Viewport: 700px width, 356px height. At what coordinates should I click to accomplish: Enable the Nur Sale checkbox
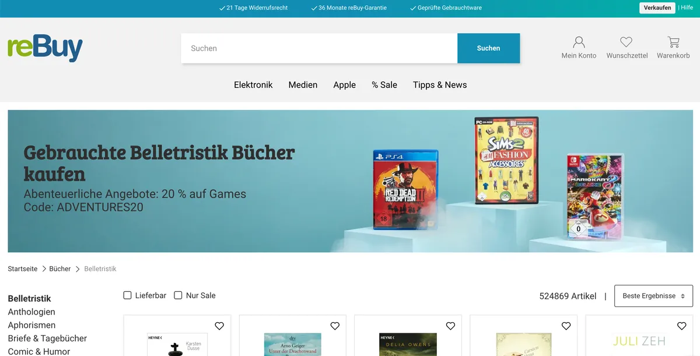click(178, 295)
